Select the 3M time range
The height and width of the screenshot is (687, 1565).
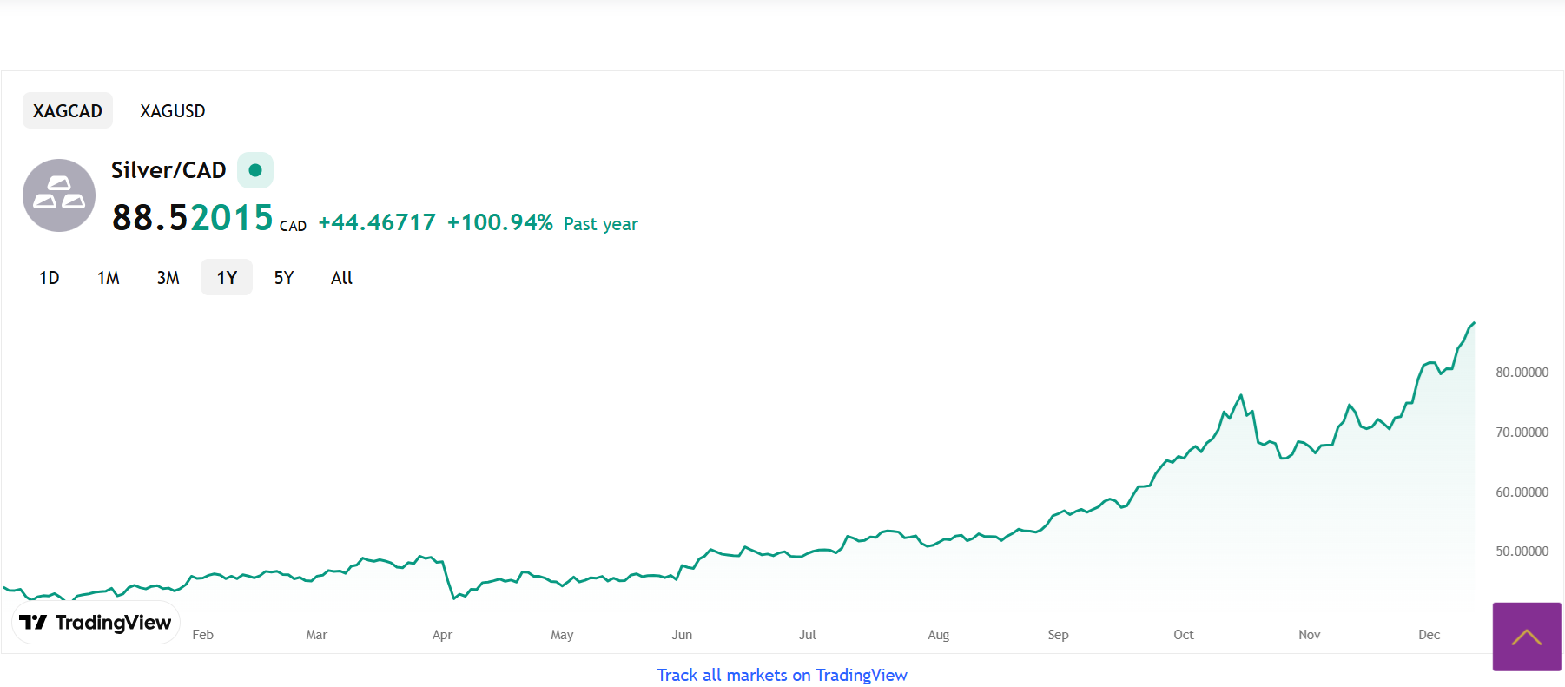(168, 278)
